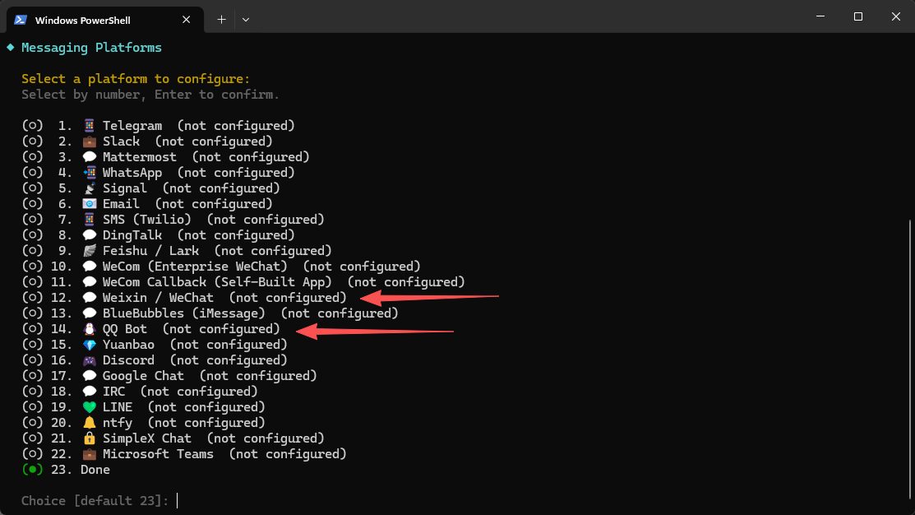Screen dimensions: 915x515
Task: Select the radio marker for option 14 QQ Bot
Action: (x=33, y=329)
